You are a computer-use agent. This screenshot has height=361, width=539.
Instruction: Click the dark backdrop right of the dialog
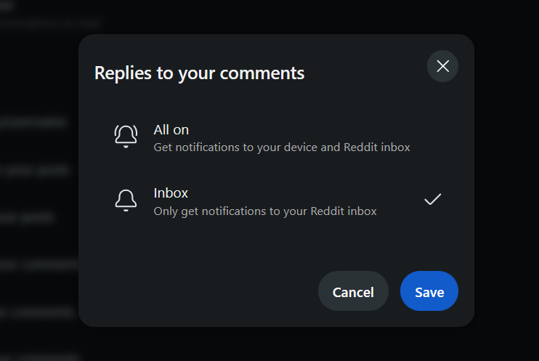click(x=507, y=180)
